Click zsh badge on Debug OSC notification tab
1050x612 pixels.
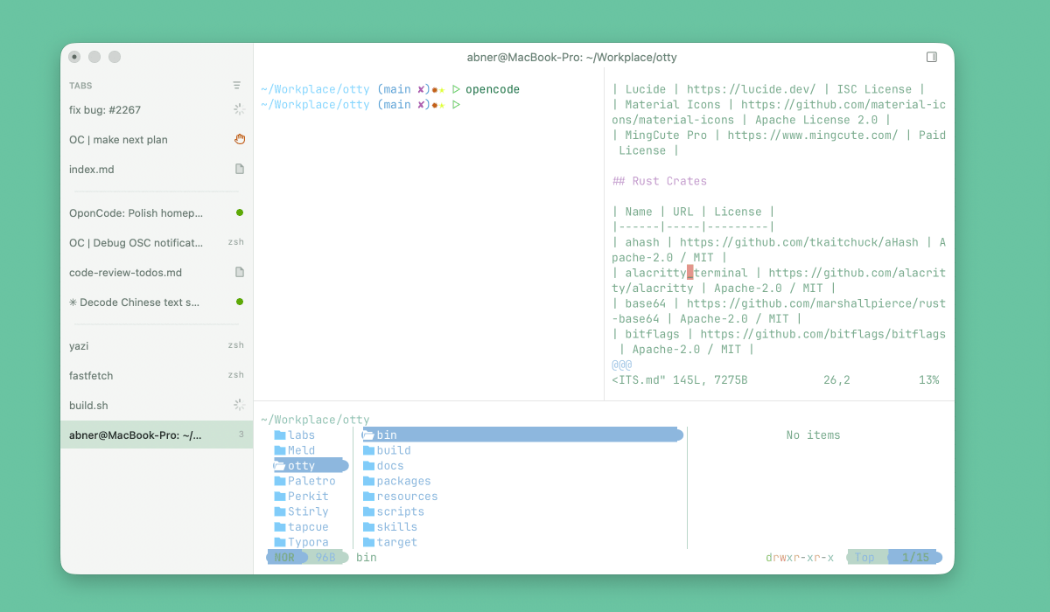[x=236, y=242]
